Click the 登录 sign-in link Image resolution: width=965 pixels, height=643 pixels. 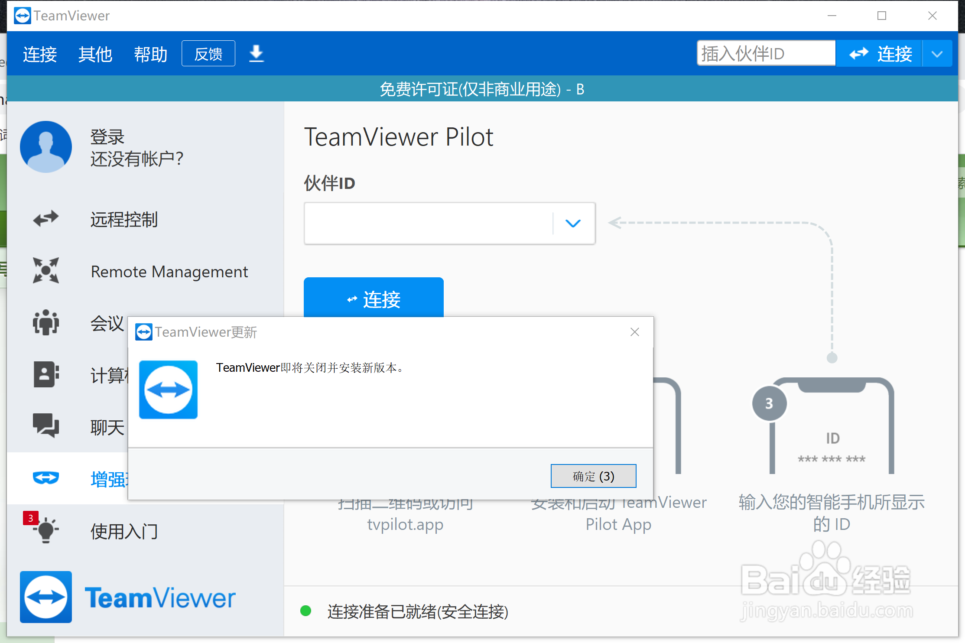click(107, 137)
